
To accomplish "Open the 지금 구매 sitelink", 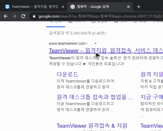I will click(152, 97).
